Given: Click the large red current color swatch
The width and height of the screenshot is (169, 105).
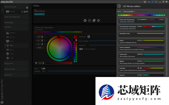Looking at the screenshot, I should [75, 37].
